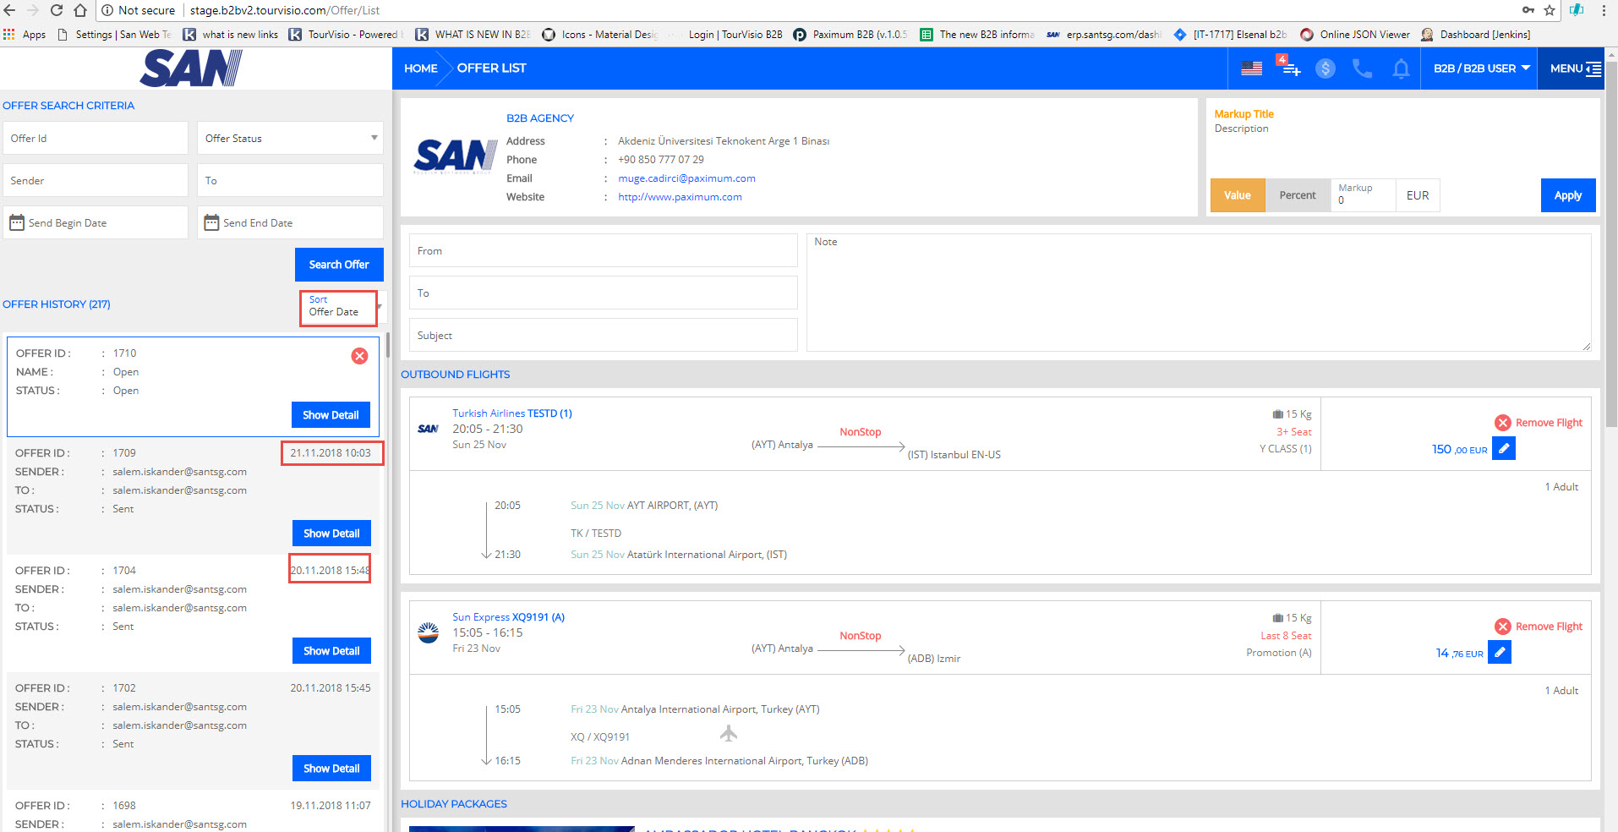Viewport: 1618px width, 832px height.
Task: Click the dollar currency icon
Action: click(1325, 68)
